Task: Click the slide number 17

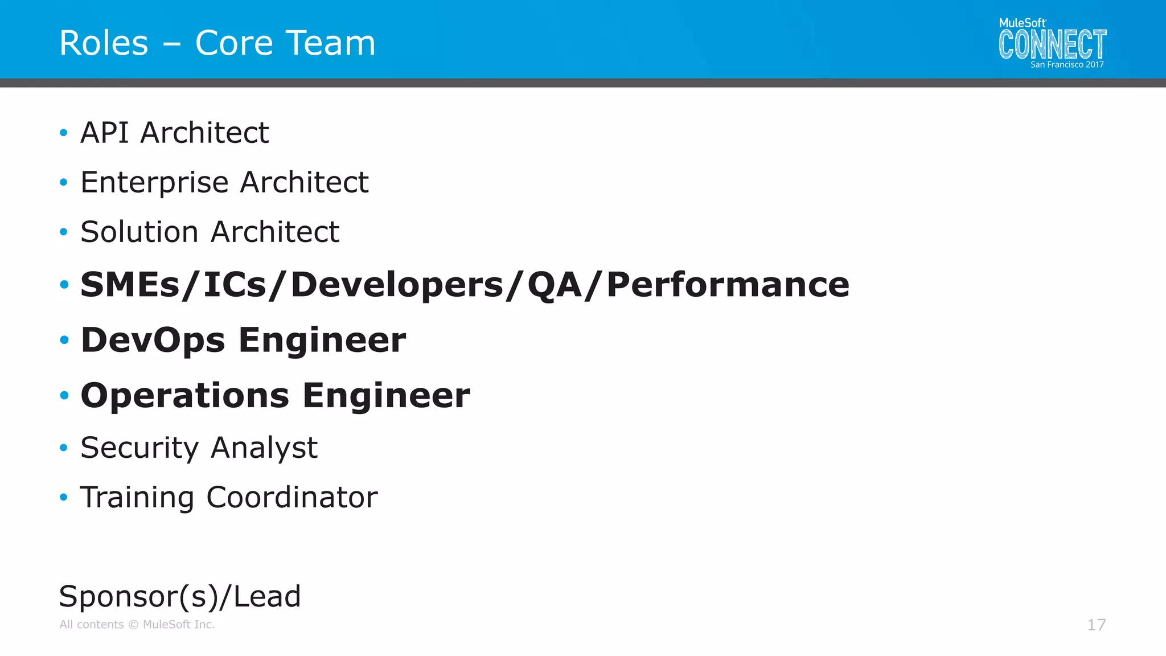Action: pyautogui.click(x=1096, y=625)
